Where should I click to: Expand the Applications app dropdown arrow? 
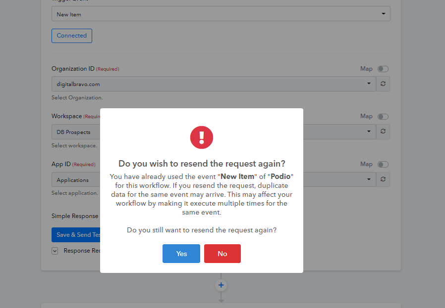click(x=369, y=179)
